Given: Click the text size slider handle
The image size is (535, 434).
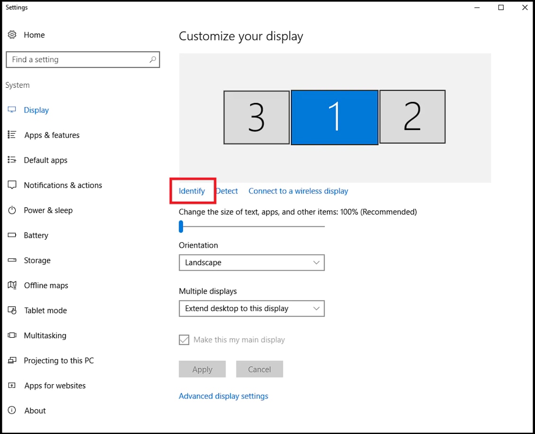Looking at the screenshot, I should pyautogui.click(x=181, y=226).
